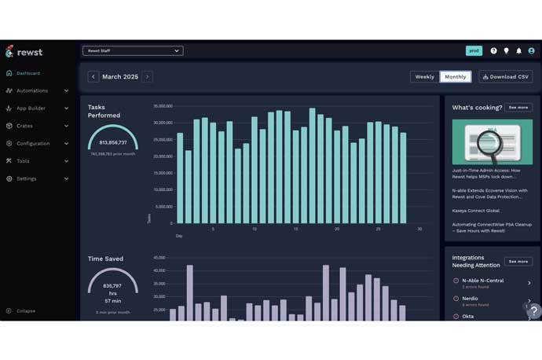Viewport: 542px width, 360px height.
Task: Expand the App Builder sidebar section
Action: coord(37,108)
